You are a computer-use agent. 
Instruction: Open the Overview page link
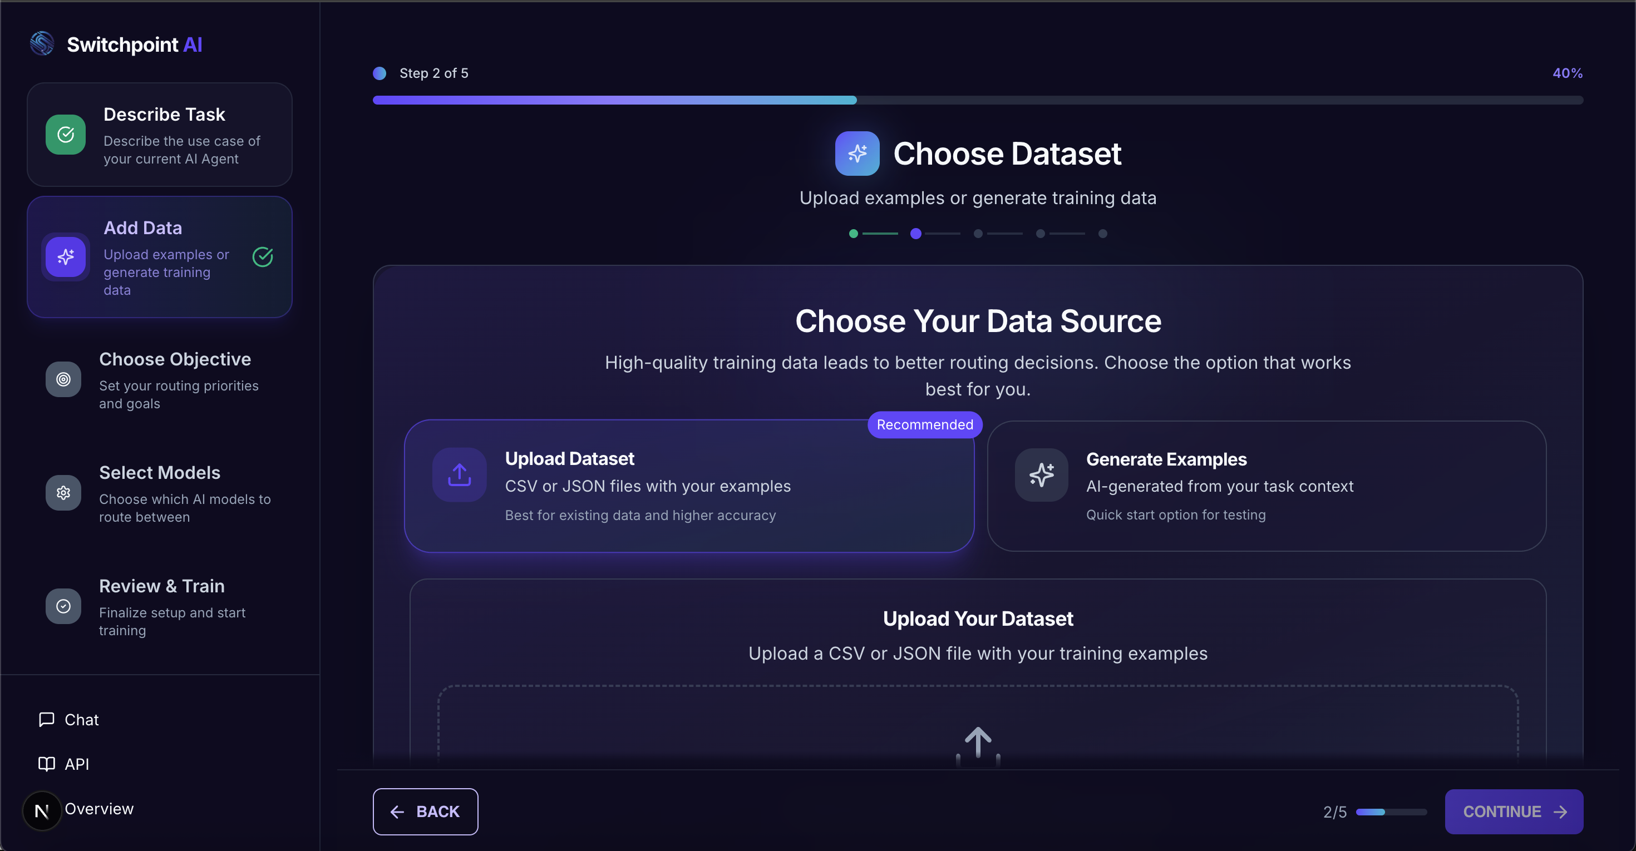[99, 809]
